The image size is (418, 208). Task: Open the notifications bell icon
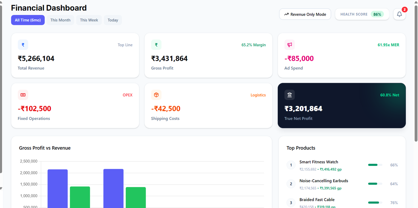pos(399,14)
